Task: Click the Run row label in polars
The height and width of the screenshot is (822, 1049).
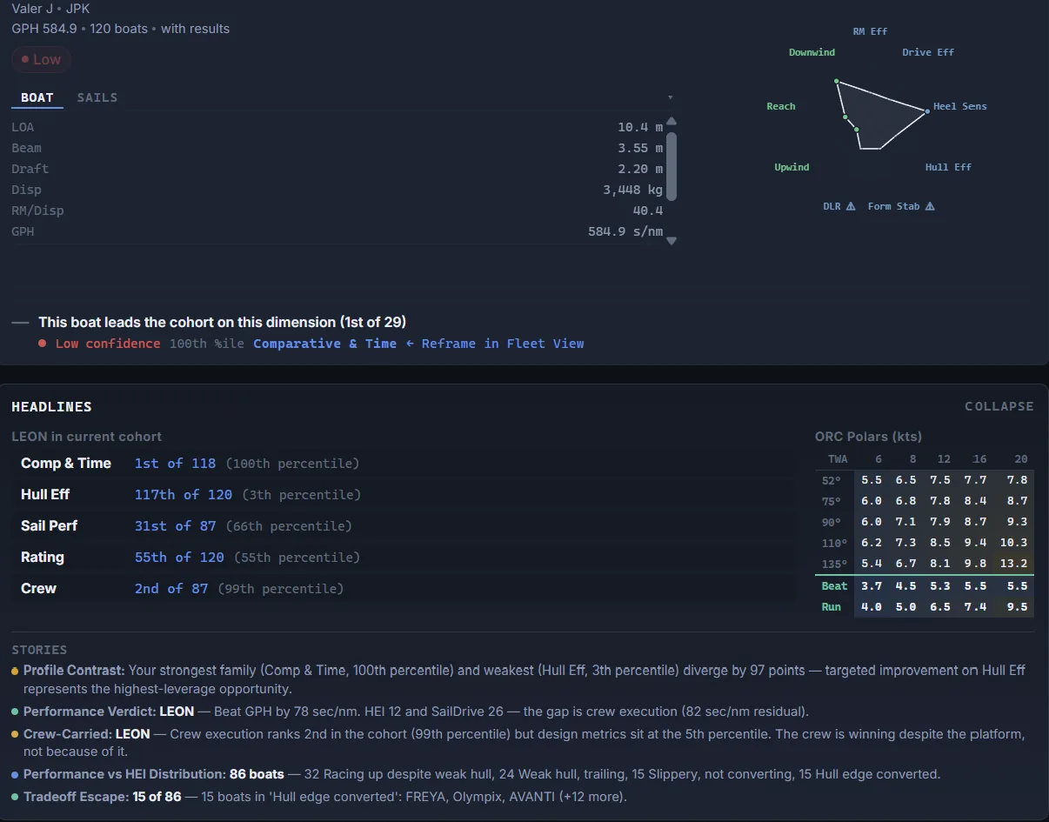Action: [831, 607]
